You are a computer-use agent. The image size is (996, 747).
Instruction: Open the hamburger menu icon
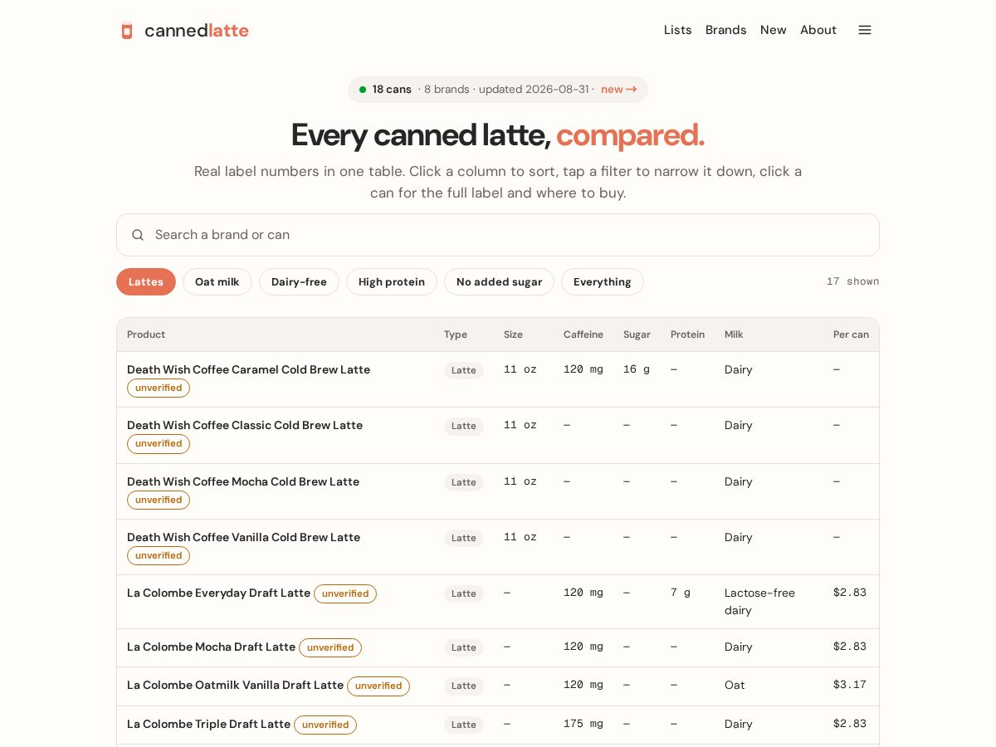(865, 30)
